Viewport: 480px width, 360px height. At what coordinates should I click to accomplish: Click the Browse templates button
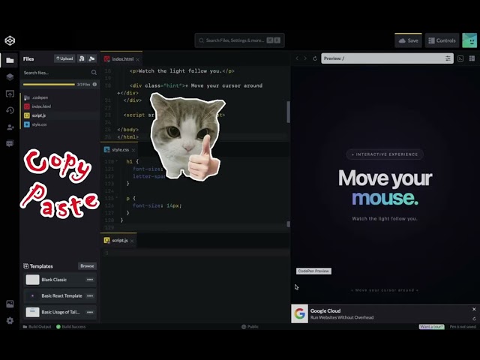click(87, 266)
